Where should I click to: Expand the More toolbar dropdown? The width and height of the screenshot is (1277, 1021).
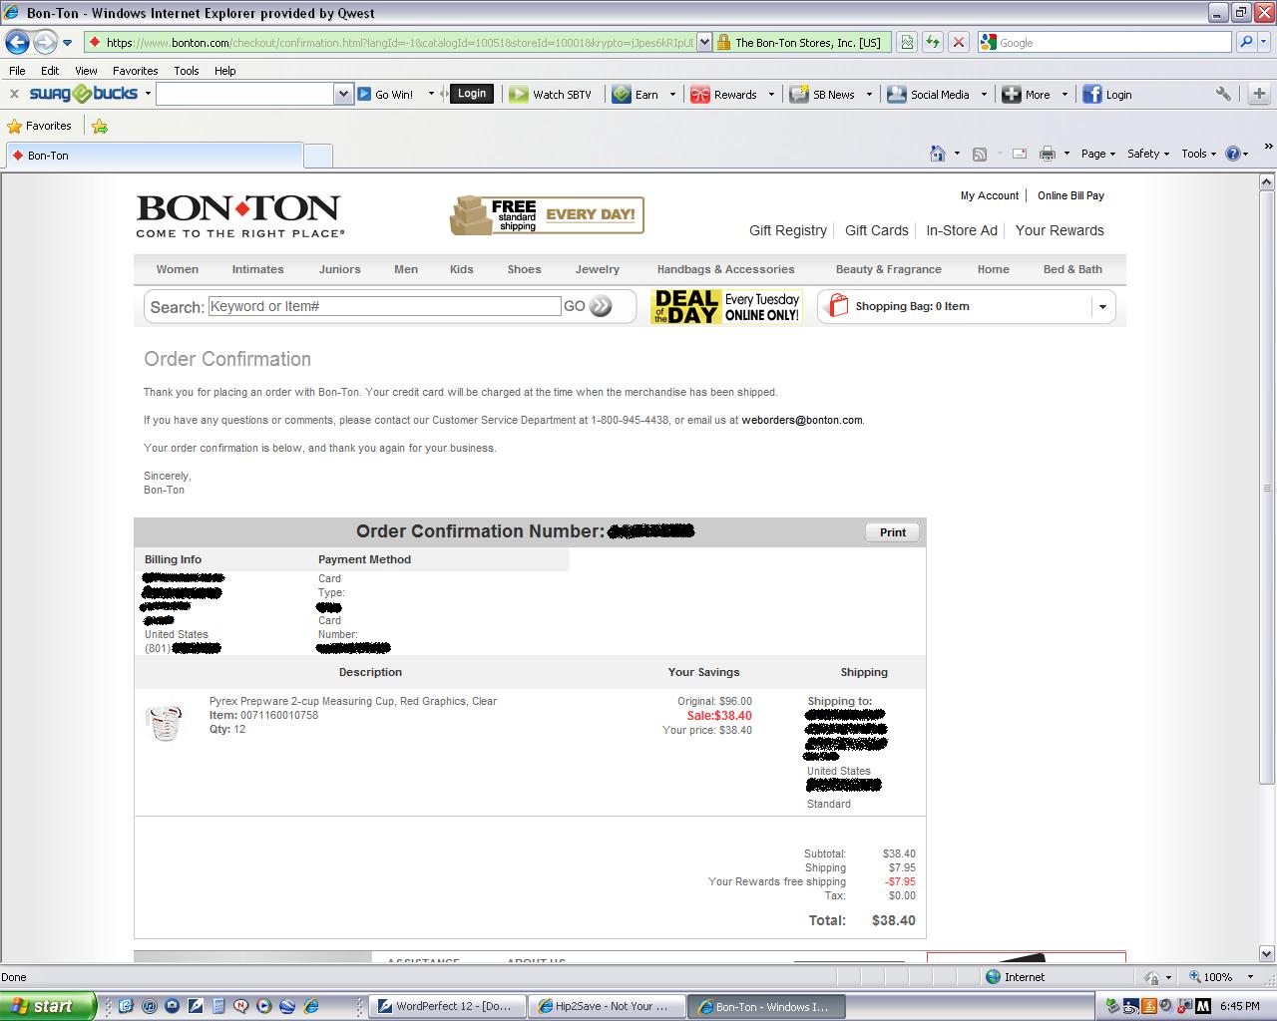tap(1064, 94)
